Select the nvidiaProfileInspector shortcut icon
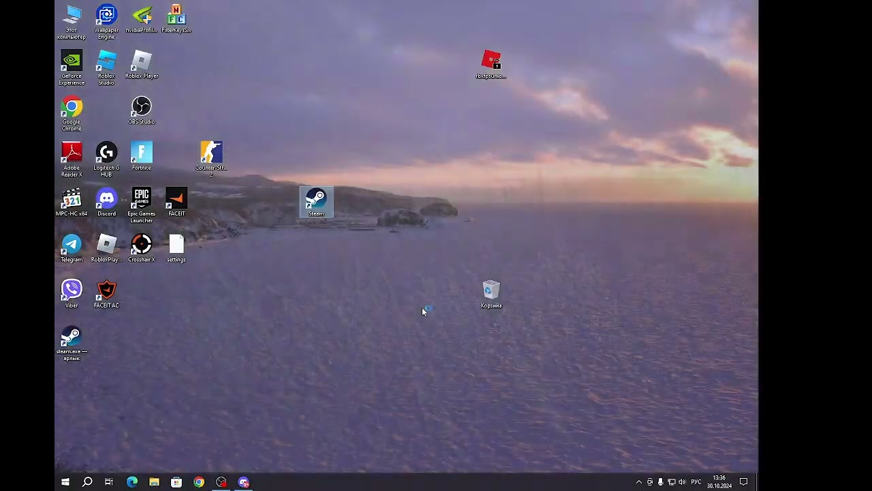 click(142, 19)
